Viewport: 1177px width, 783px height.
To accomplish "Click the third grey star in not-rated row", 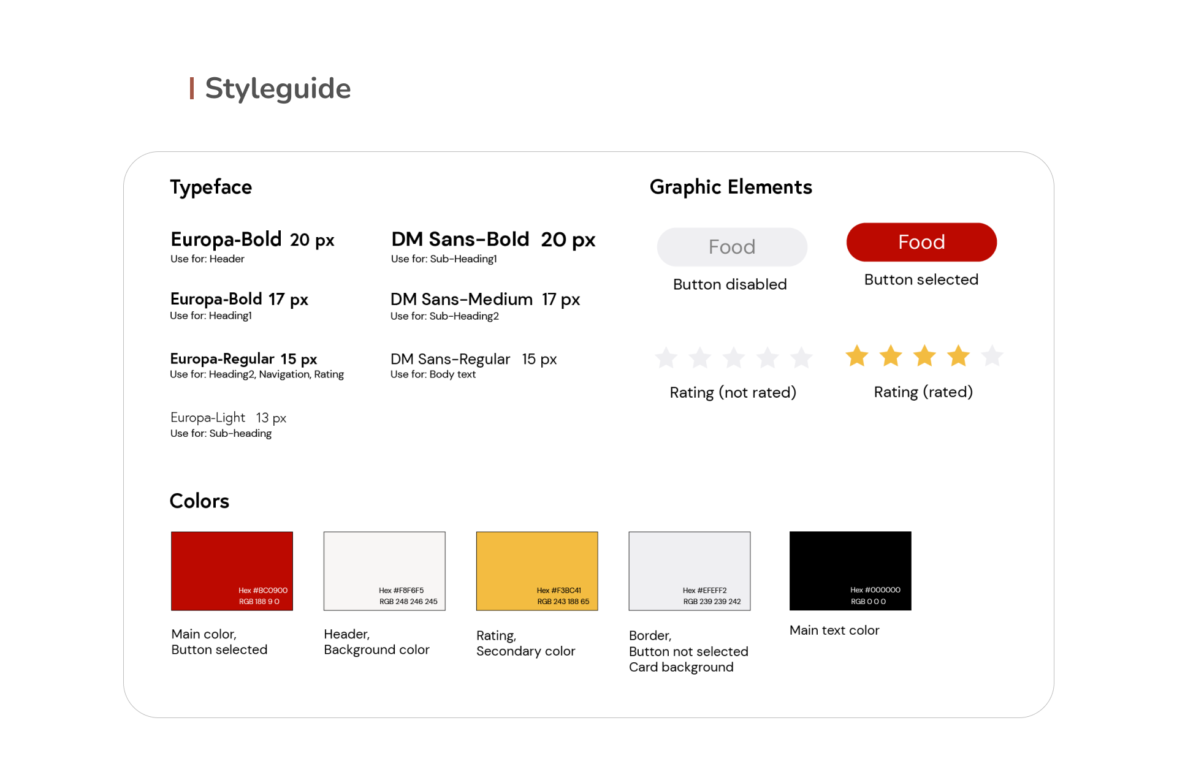I will tap(733, 358).
